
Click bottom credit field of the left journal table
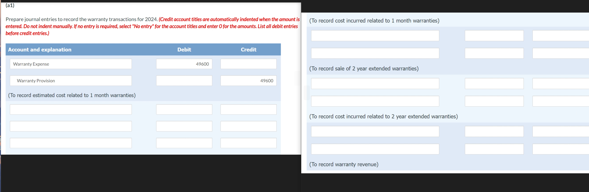[x=248, y=143]
